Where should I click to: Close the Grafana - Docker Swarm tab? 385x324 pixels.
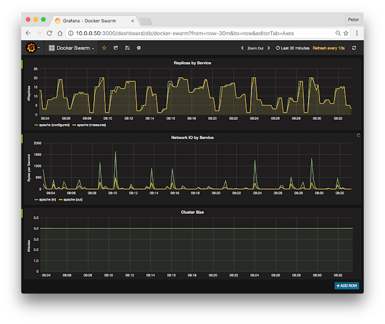[x=132, y=21]
